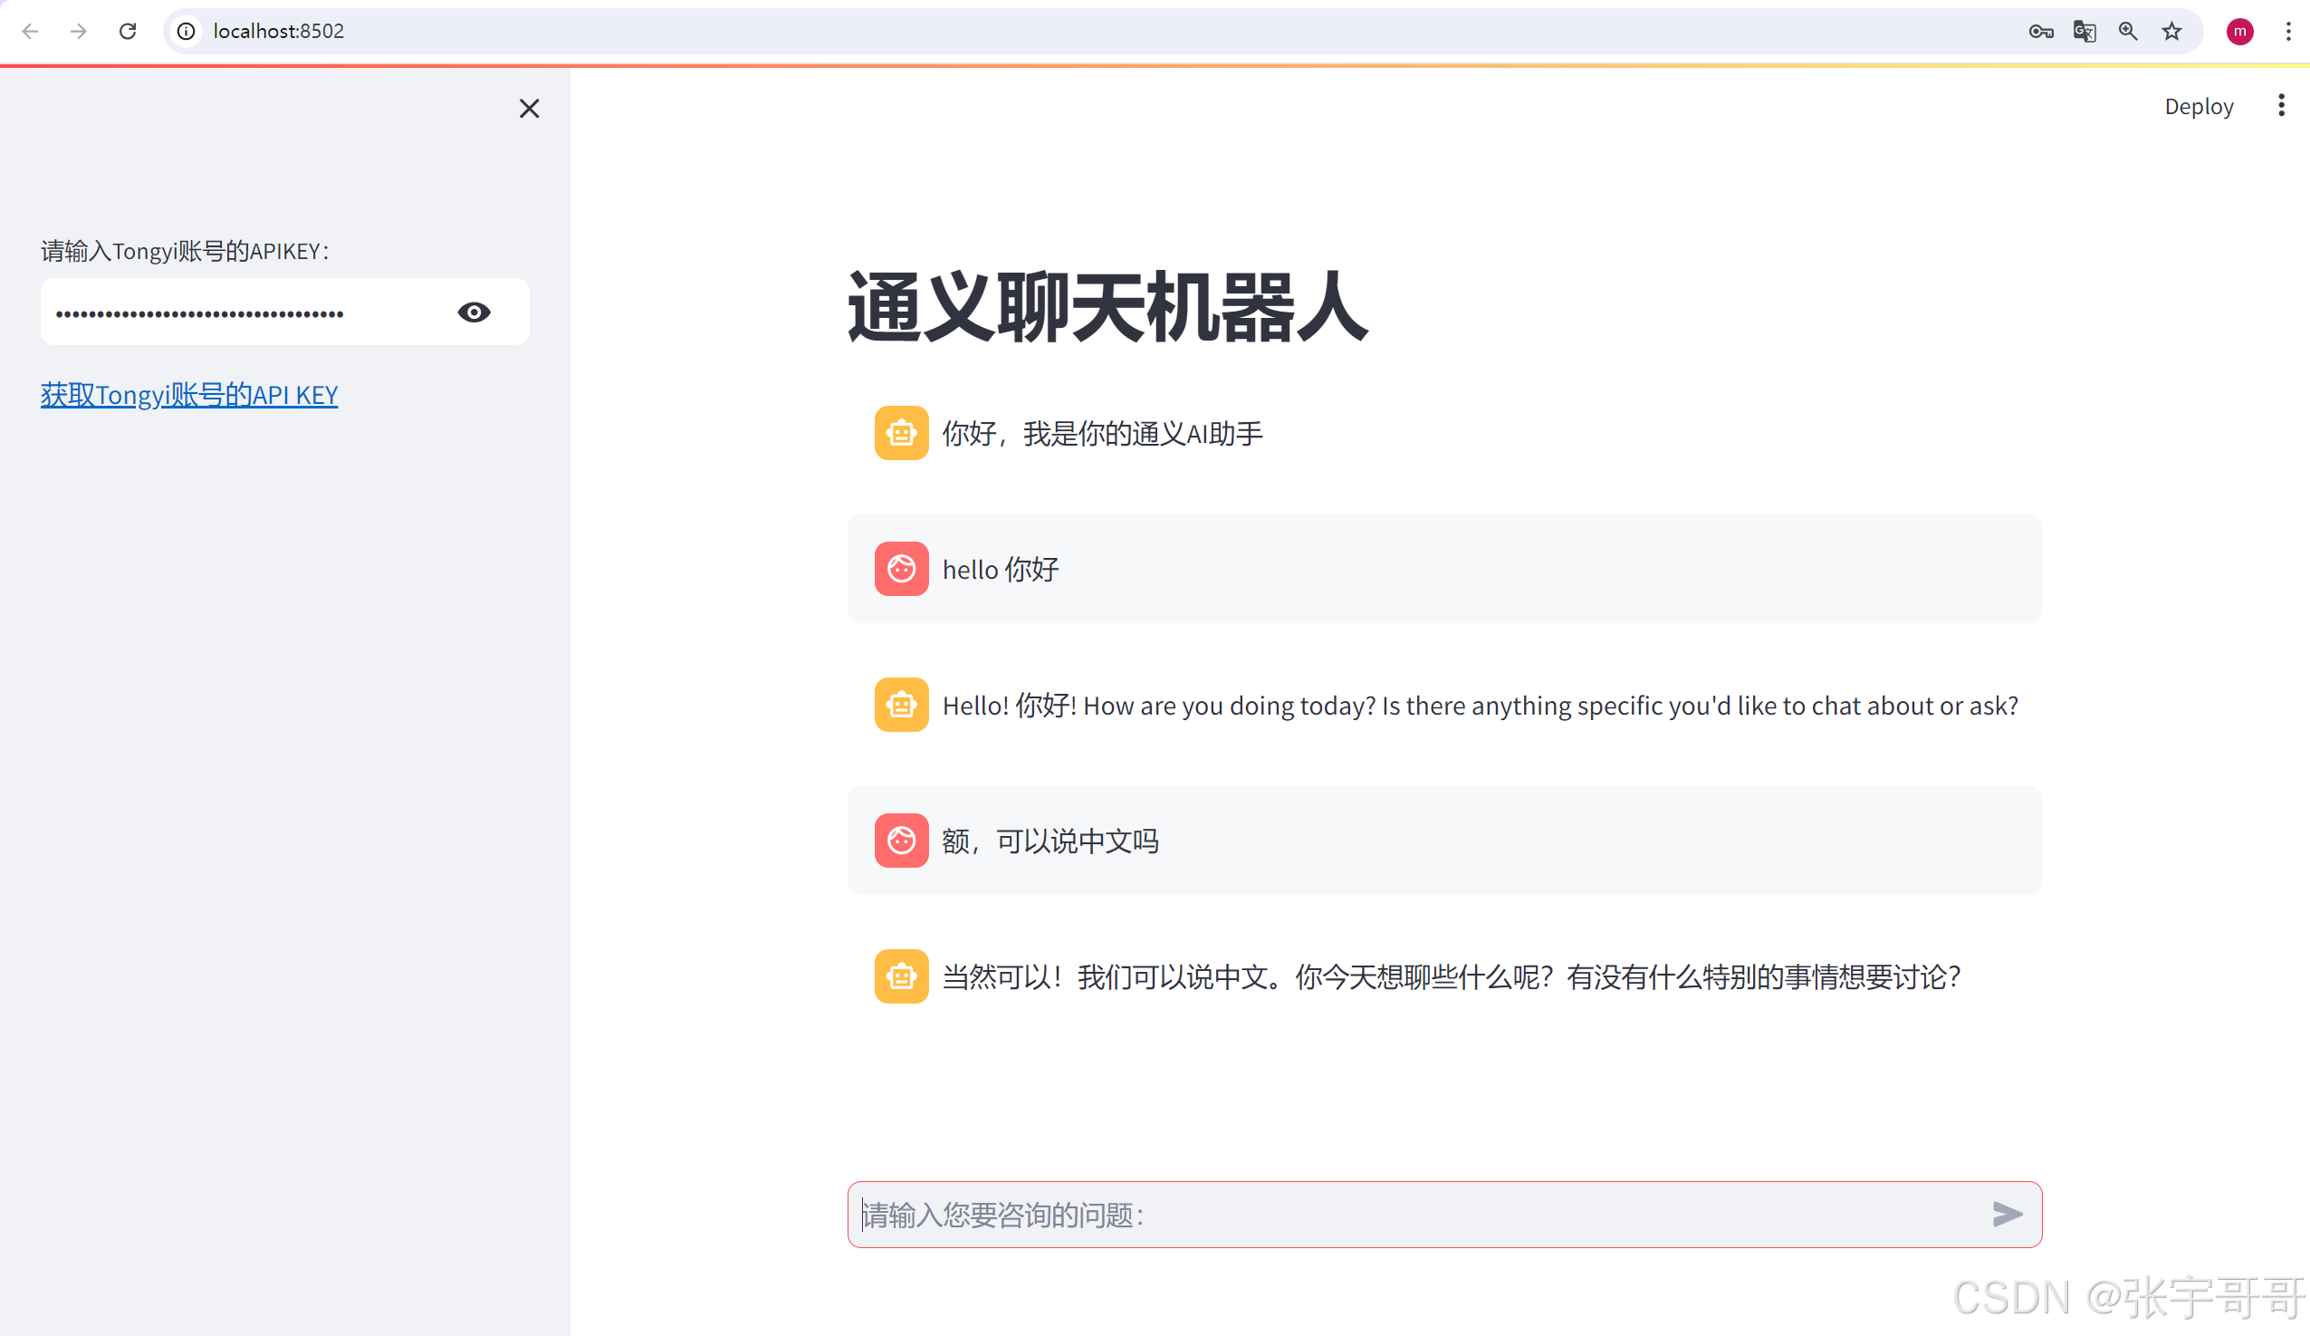The height and width of the screenshot is (1336, 2310).
Task: Open the 获取Tongyi账号的API KEY link
Action: [x=189, y=394]
